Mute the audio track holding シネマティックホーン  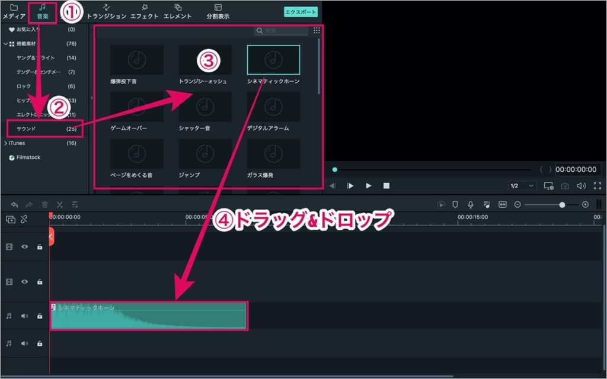pos(24,316)
